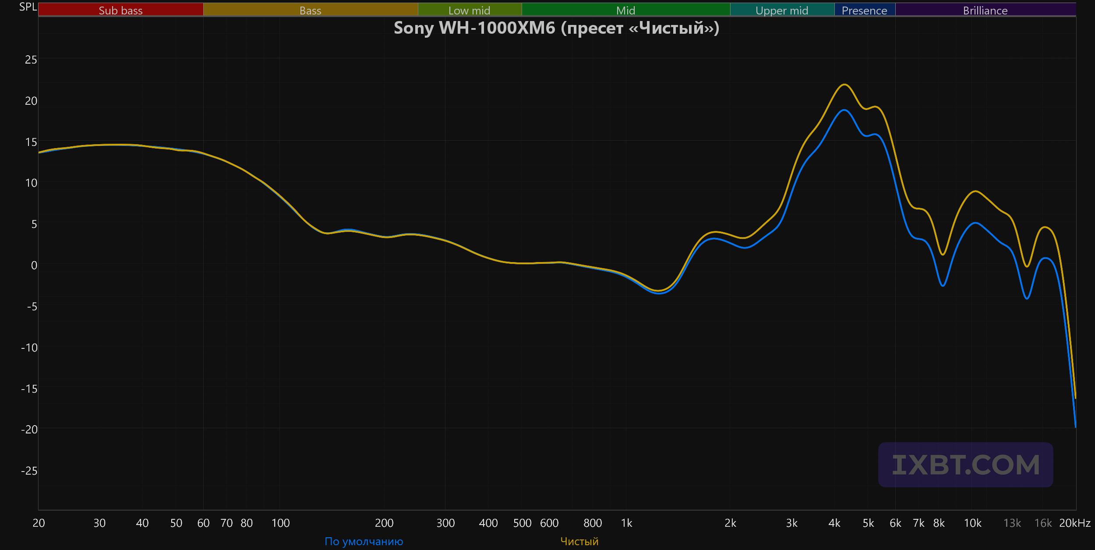Select the blue legend entry По умолчанию
Screen dimensions: 1095x550
[364, 542]
